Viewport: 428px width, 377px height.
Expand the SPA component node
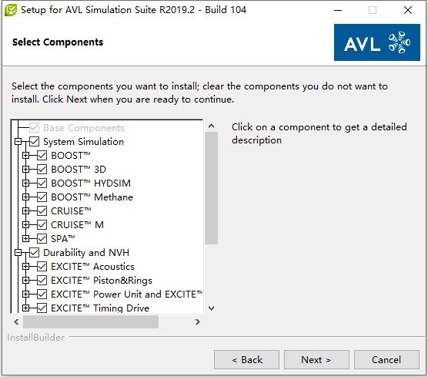point(26,239)
